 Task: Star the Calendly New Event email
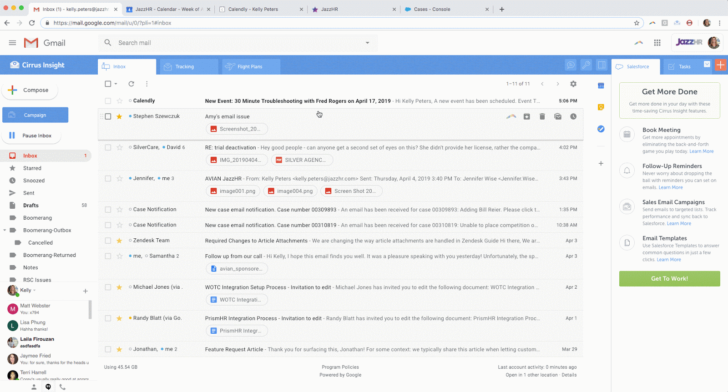(x=119, y=101)
